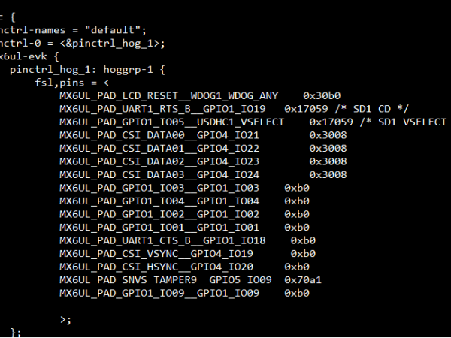
Task: Click the "fsl,pins = <" property line
Action: [x=73, y=83]
